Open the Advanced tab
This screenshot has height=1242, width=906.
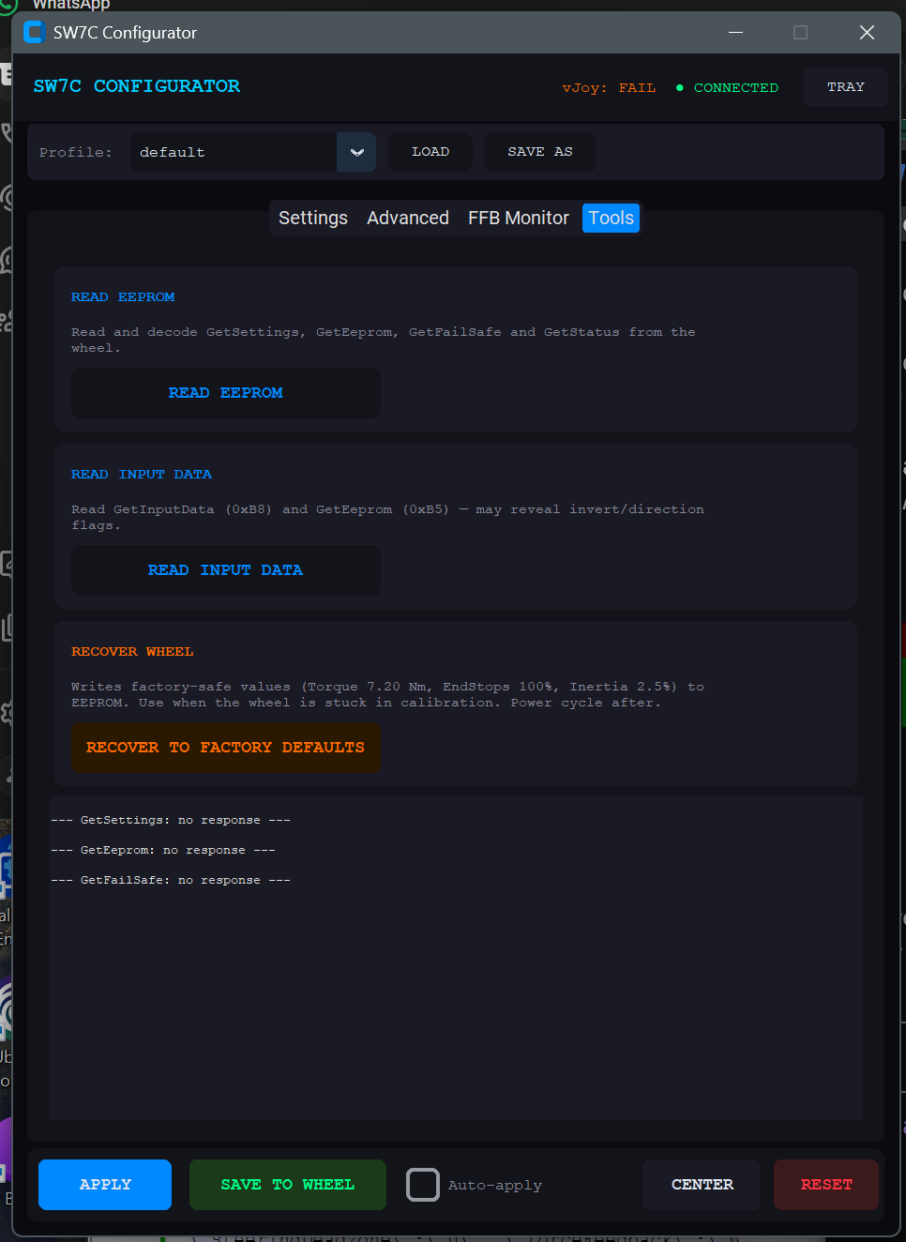click(408, 218)
